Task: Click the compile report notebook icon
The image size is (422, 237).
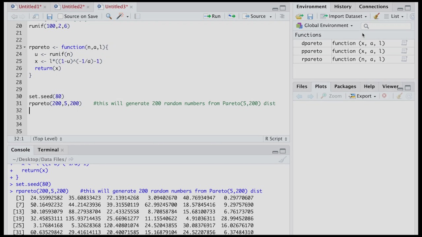Action: pyautogui.click(x=137, y=16)
